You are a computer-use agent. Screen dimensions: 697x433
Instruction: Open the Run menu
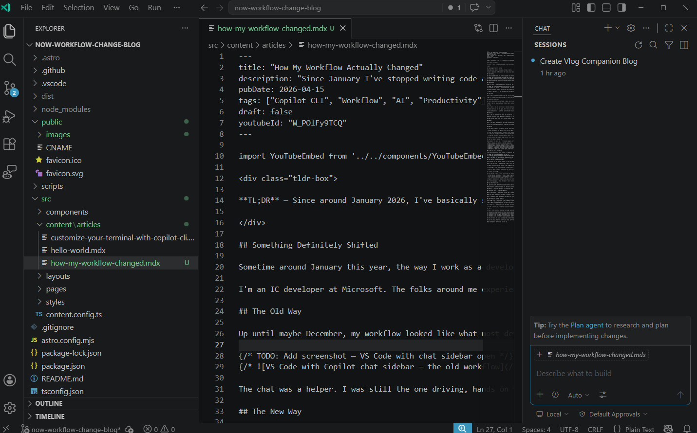154,8
